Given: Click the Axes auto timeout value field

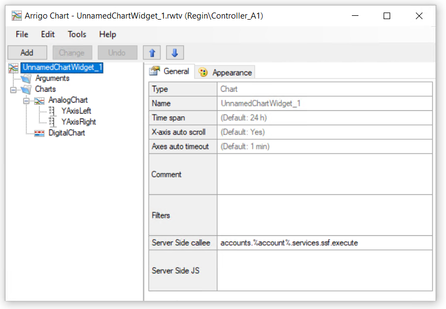Looking at the screenshot, I should 325,146.
